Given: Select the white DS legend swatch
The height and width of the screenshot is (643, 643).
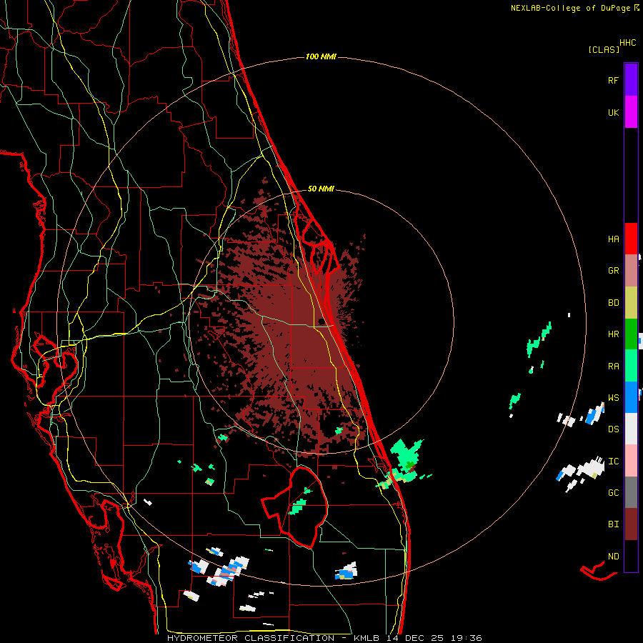Looking at the screenshot, I should coord(631,429).
